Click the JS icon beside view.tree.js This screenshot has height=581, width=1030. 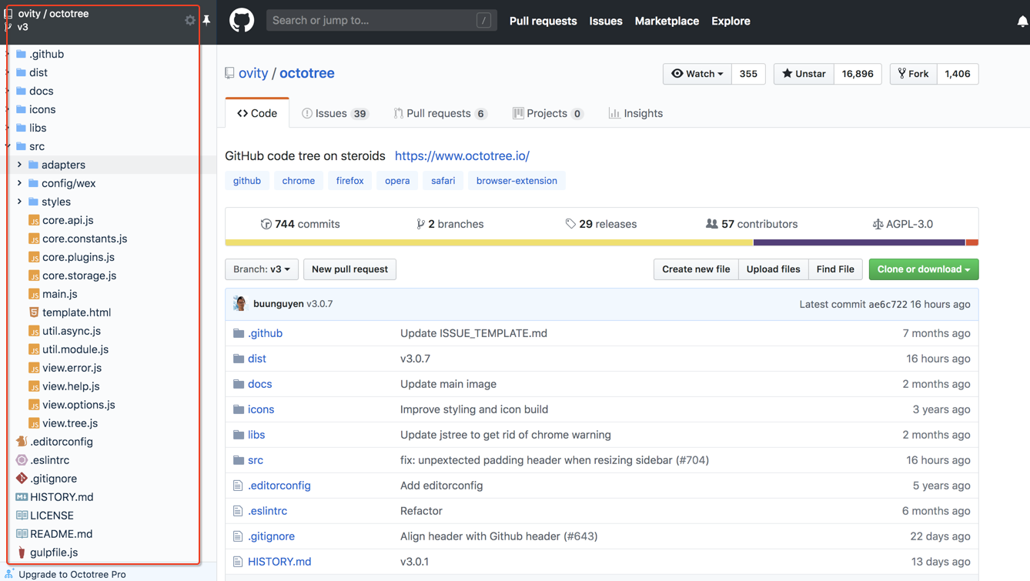tap(34, 423)
